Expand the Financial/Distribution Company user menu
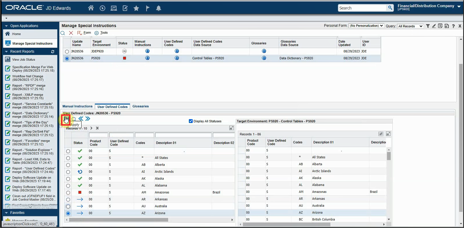The width and height of the screenshot is (464, 228). point(459,6)
